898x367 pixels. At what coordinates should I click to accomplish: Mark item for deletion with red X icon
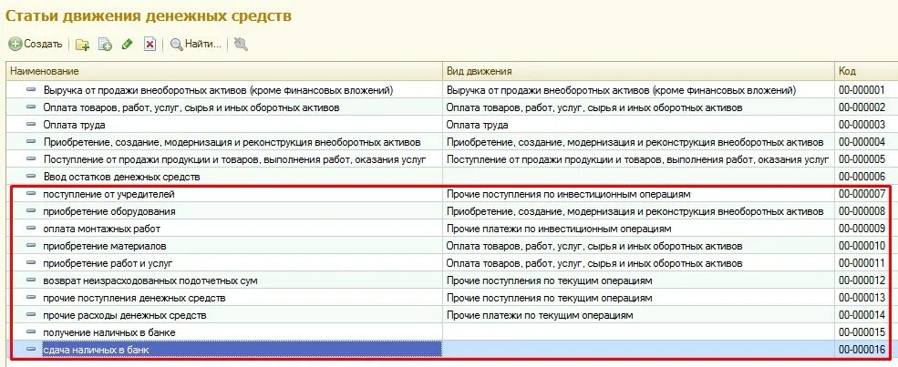tap(150, 45)
